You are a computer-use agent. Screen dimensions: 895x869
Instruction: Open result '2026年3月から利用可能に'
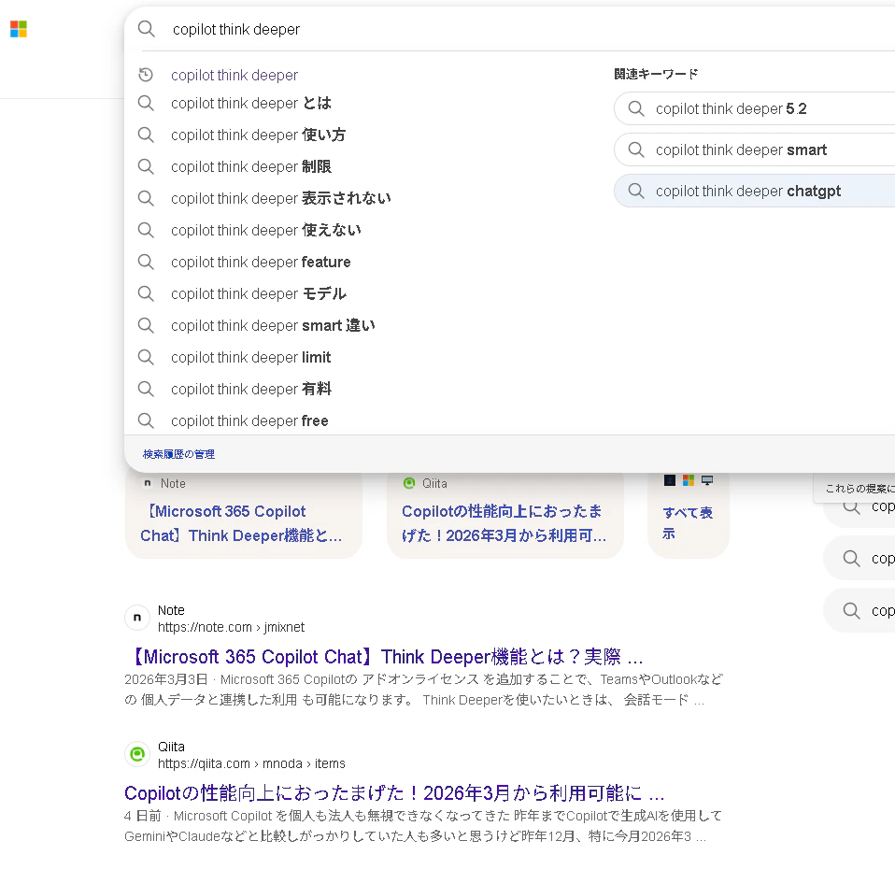[394, 793]
